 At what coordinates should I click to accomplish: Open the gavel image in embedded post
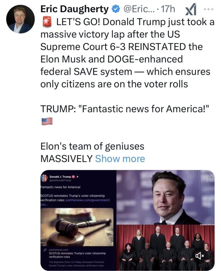coord(77,227)
